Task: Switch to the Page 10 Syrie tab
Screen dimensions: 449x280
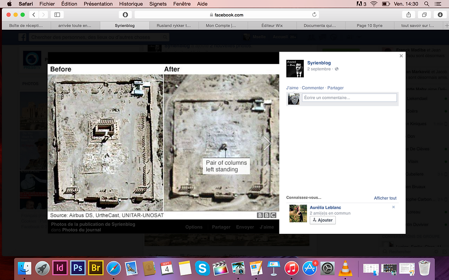Action: (x=369, y=26)
